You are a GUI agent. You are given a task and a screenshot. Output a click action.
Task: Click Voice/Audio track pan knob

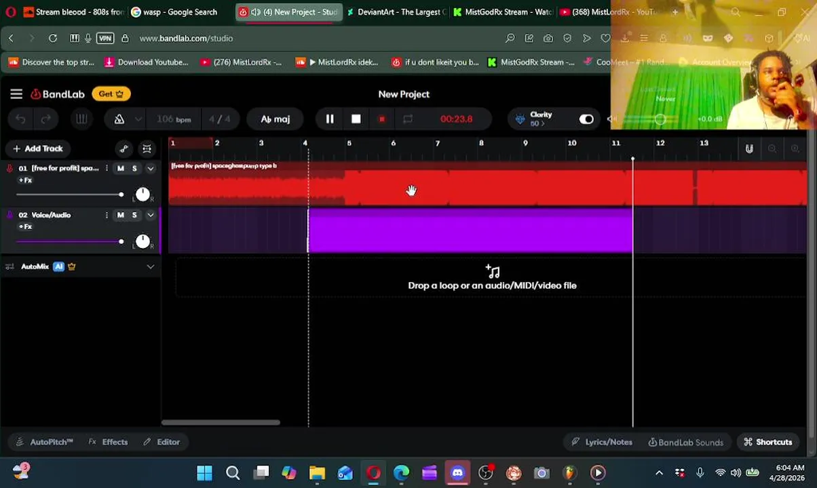point(142,241)
